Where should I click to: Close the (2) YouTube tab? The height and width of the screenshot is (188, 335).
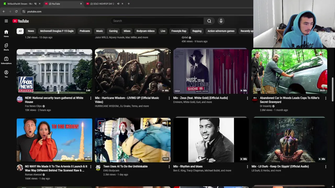(x=81, y=4)
